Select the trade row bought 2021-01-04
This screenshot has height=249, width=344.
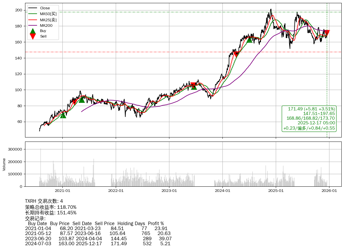point(96,228)
